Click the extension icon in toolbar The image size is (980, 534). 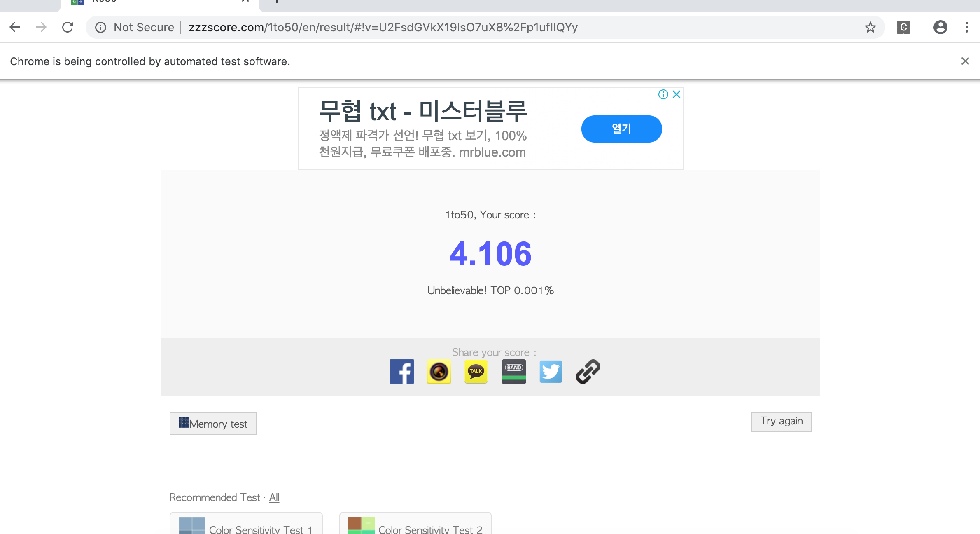point(903,28)
